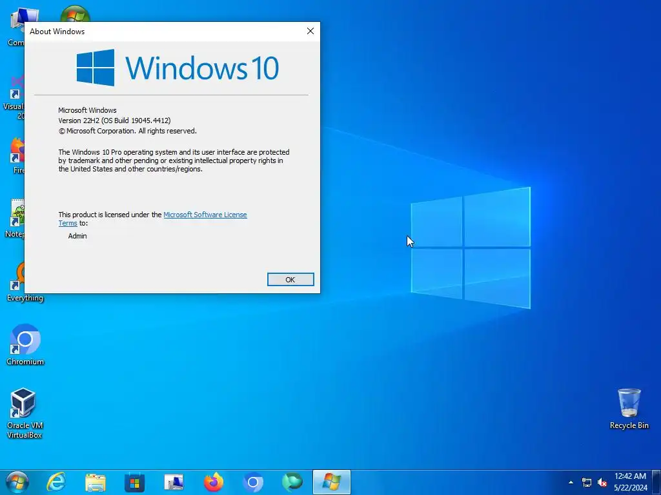The image size is (661, 495).
Task: Close the About Windows dialog with X
Action: pos(310,31)
